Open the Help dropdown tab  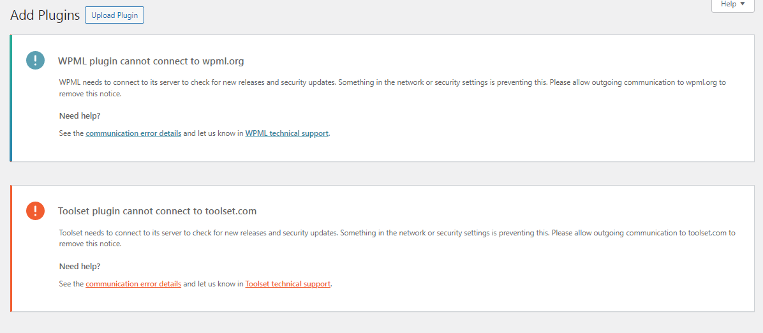click(733, 5)
